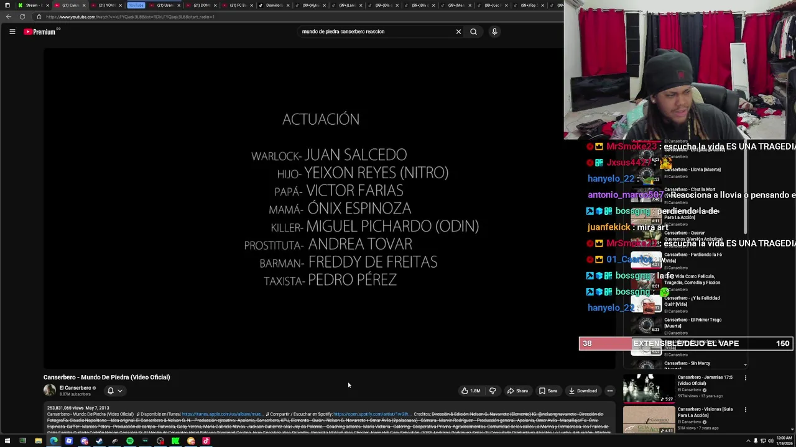796x447 pixels.
Task: Open options menu for Visiones video
Action: [745, 410]
